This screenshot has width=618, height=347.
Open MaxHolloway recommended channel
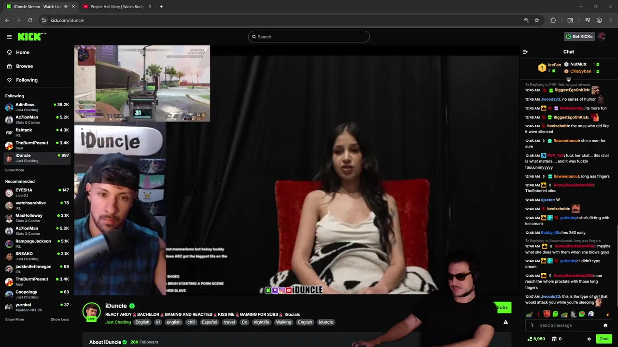coord(37,218)
